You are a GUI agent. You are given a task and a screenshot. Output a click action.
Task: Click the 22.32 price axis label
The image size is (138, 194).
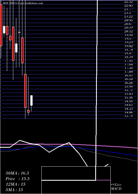coord(129,2)
